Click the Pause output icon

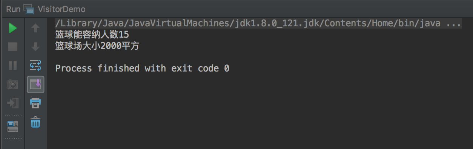tap(13, 65)
